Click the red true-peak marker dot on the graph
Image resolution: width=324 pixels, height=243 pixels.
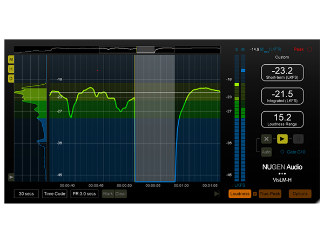point(97,70)
